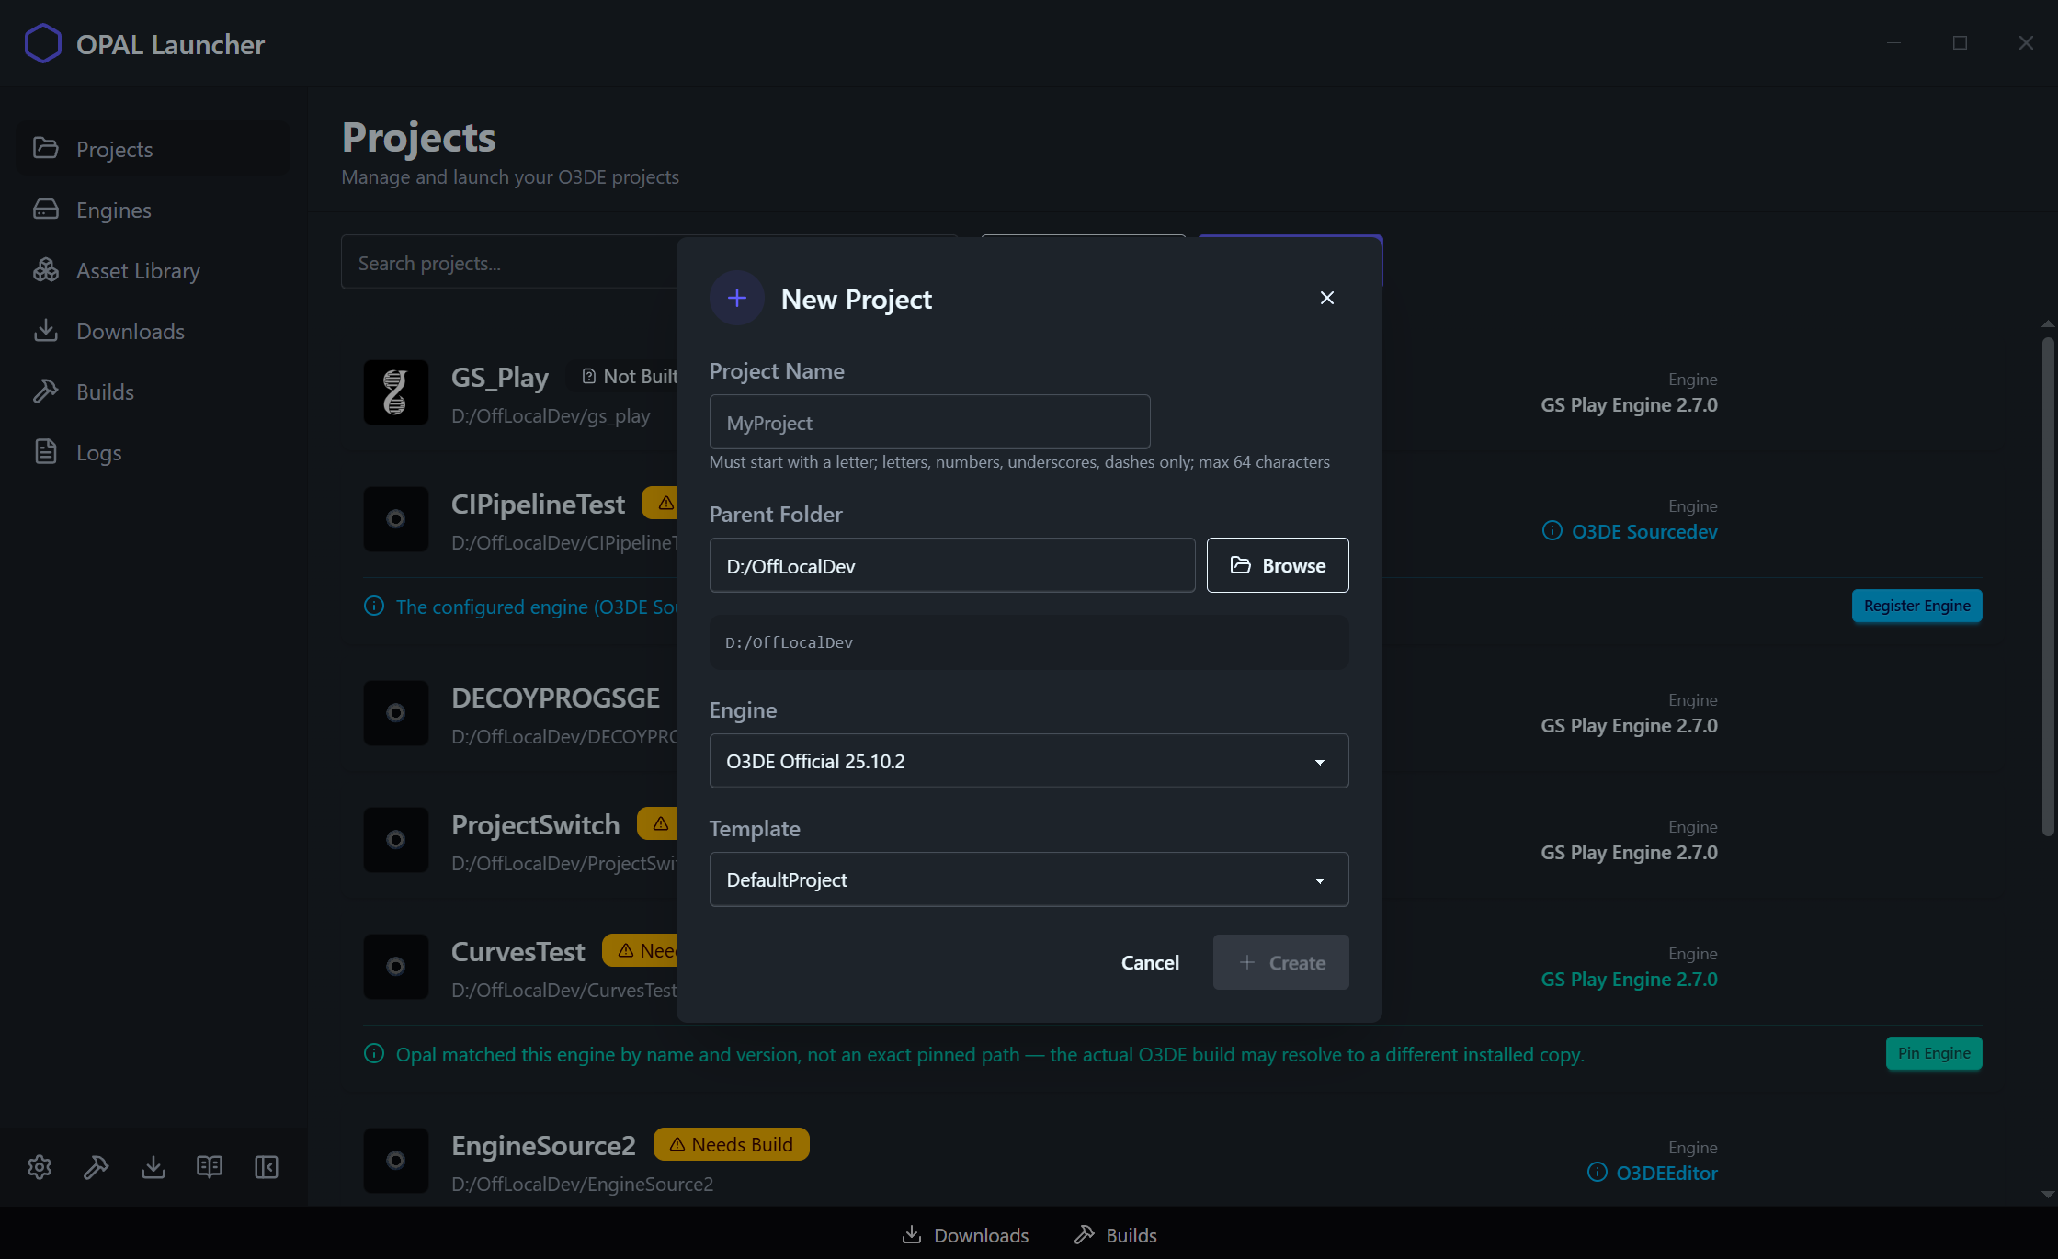Screen dimensions: 2058x1259
Task: Click the warning badge next to ProjectSwitch
Action: coord(658,824)
